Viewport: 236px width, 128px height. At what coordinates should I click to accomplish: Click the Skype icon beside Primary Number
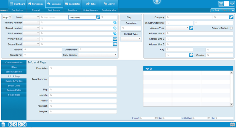click(115, 23)
